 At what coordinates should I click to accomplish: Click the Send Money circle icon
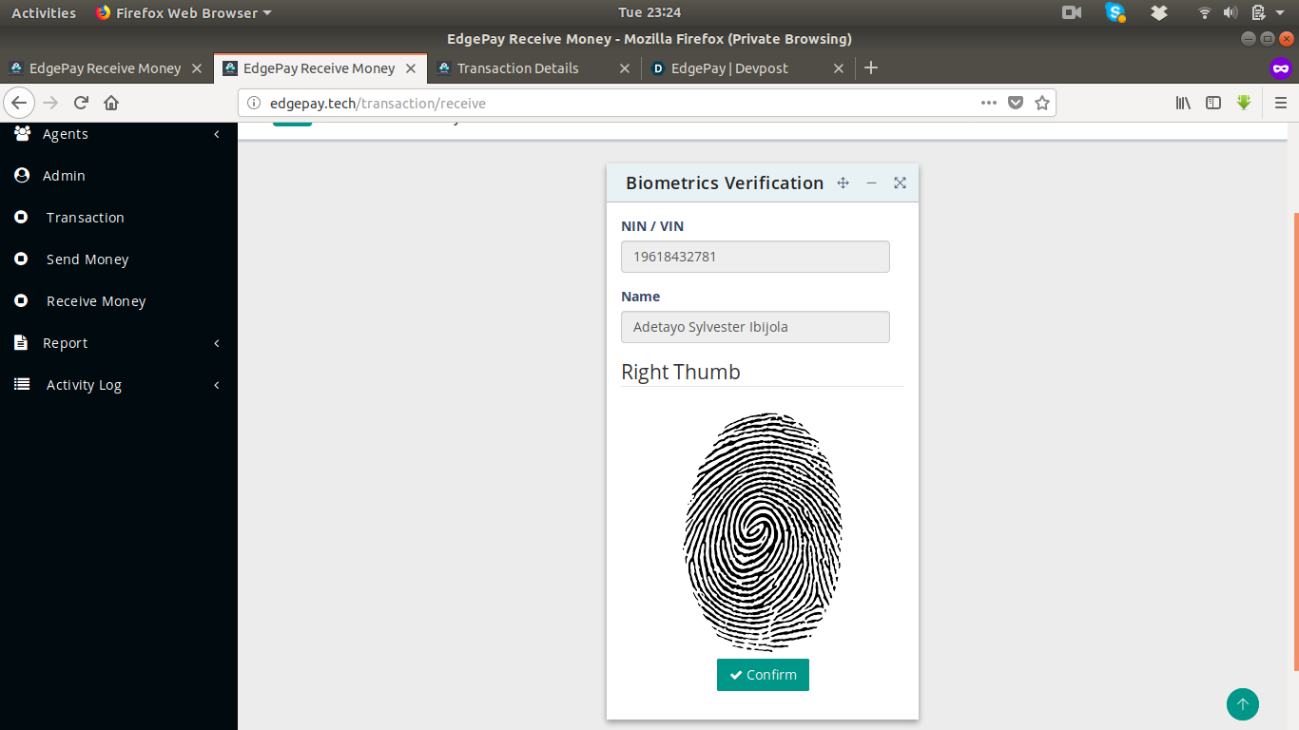(x=21, y=259)
